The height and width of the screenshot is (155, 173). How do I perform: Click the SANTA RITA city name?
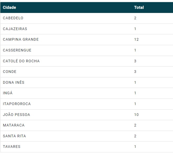[x=14, y=136]
